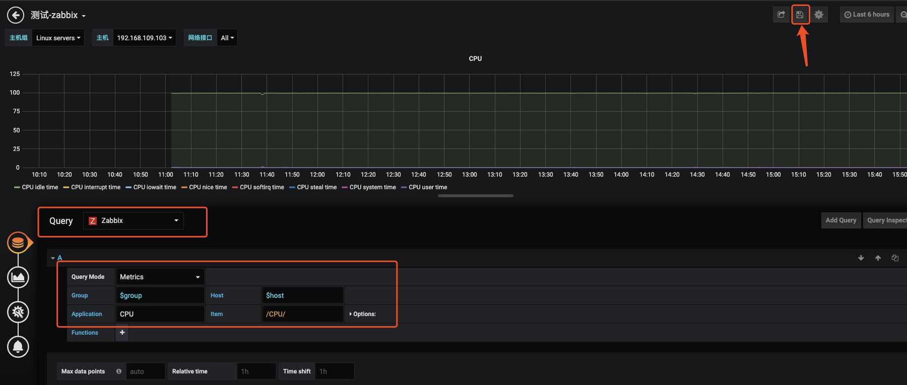Share the dashboard using the share icon

[x=781, y=15]
